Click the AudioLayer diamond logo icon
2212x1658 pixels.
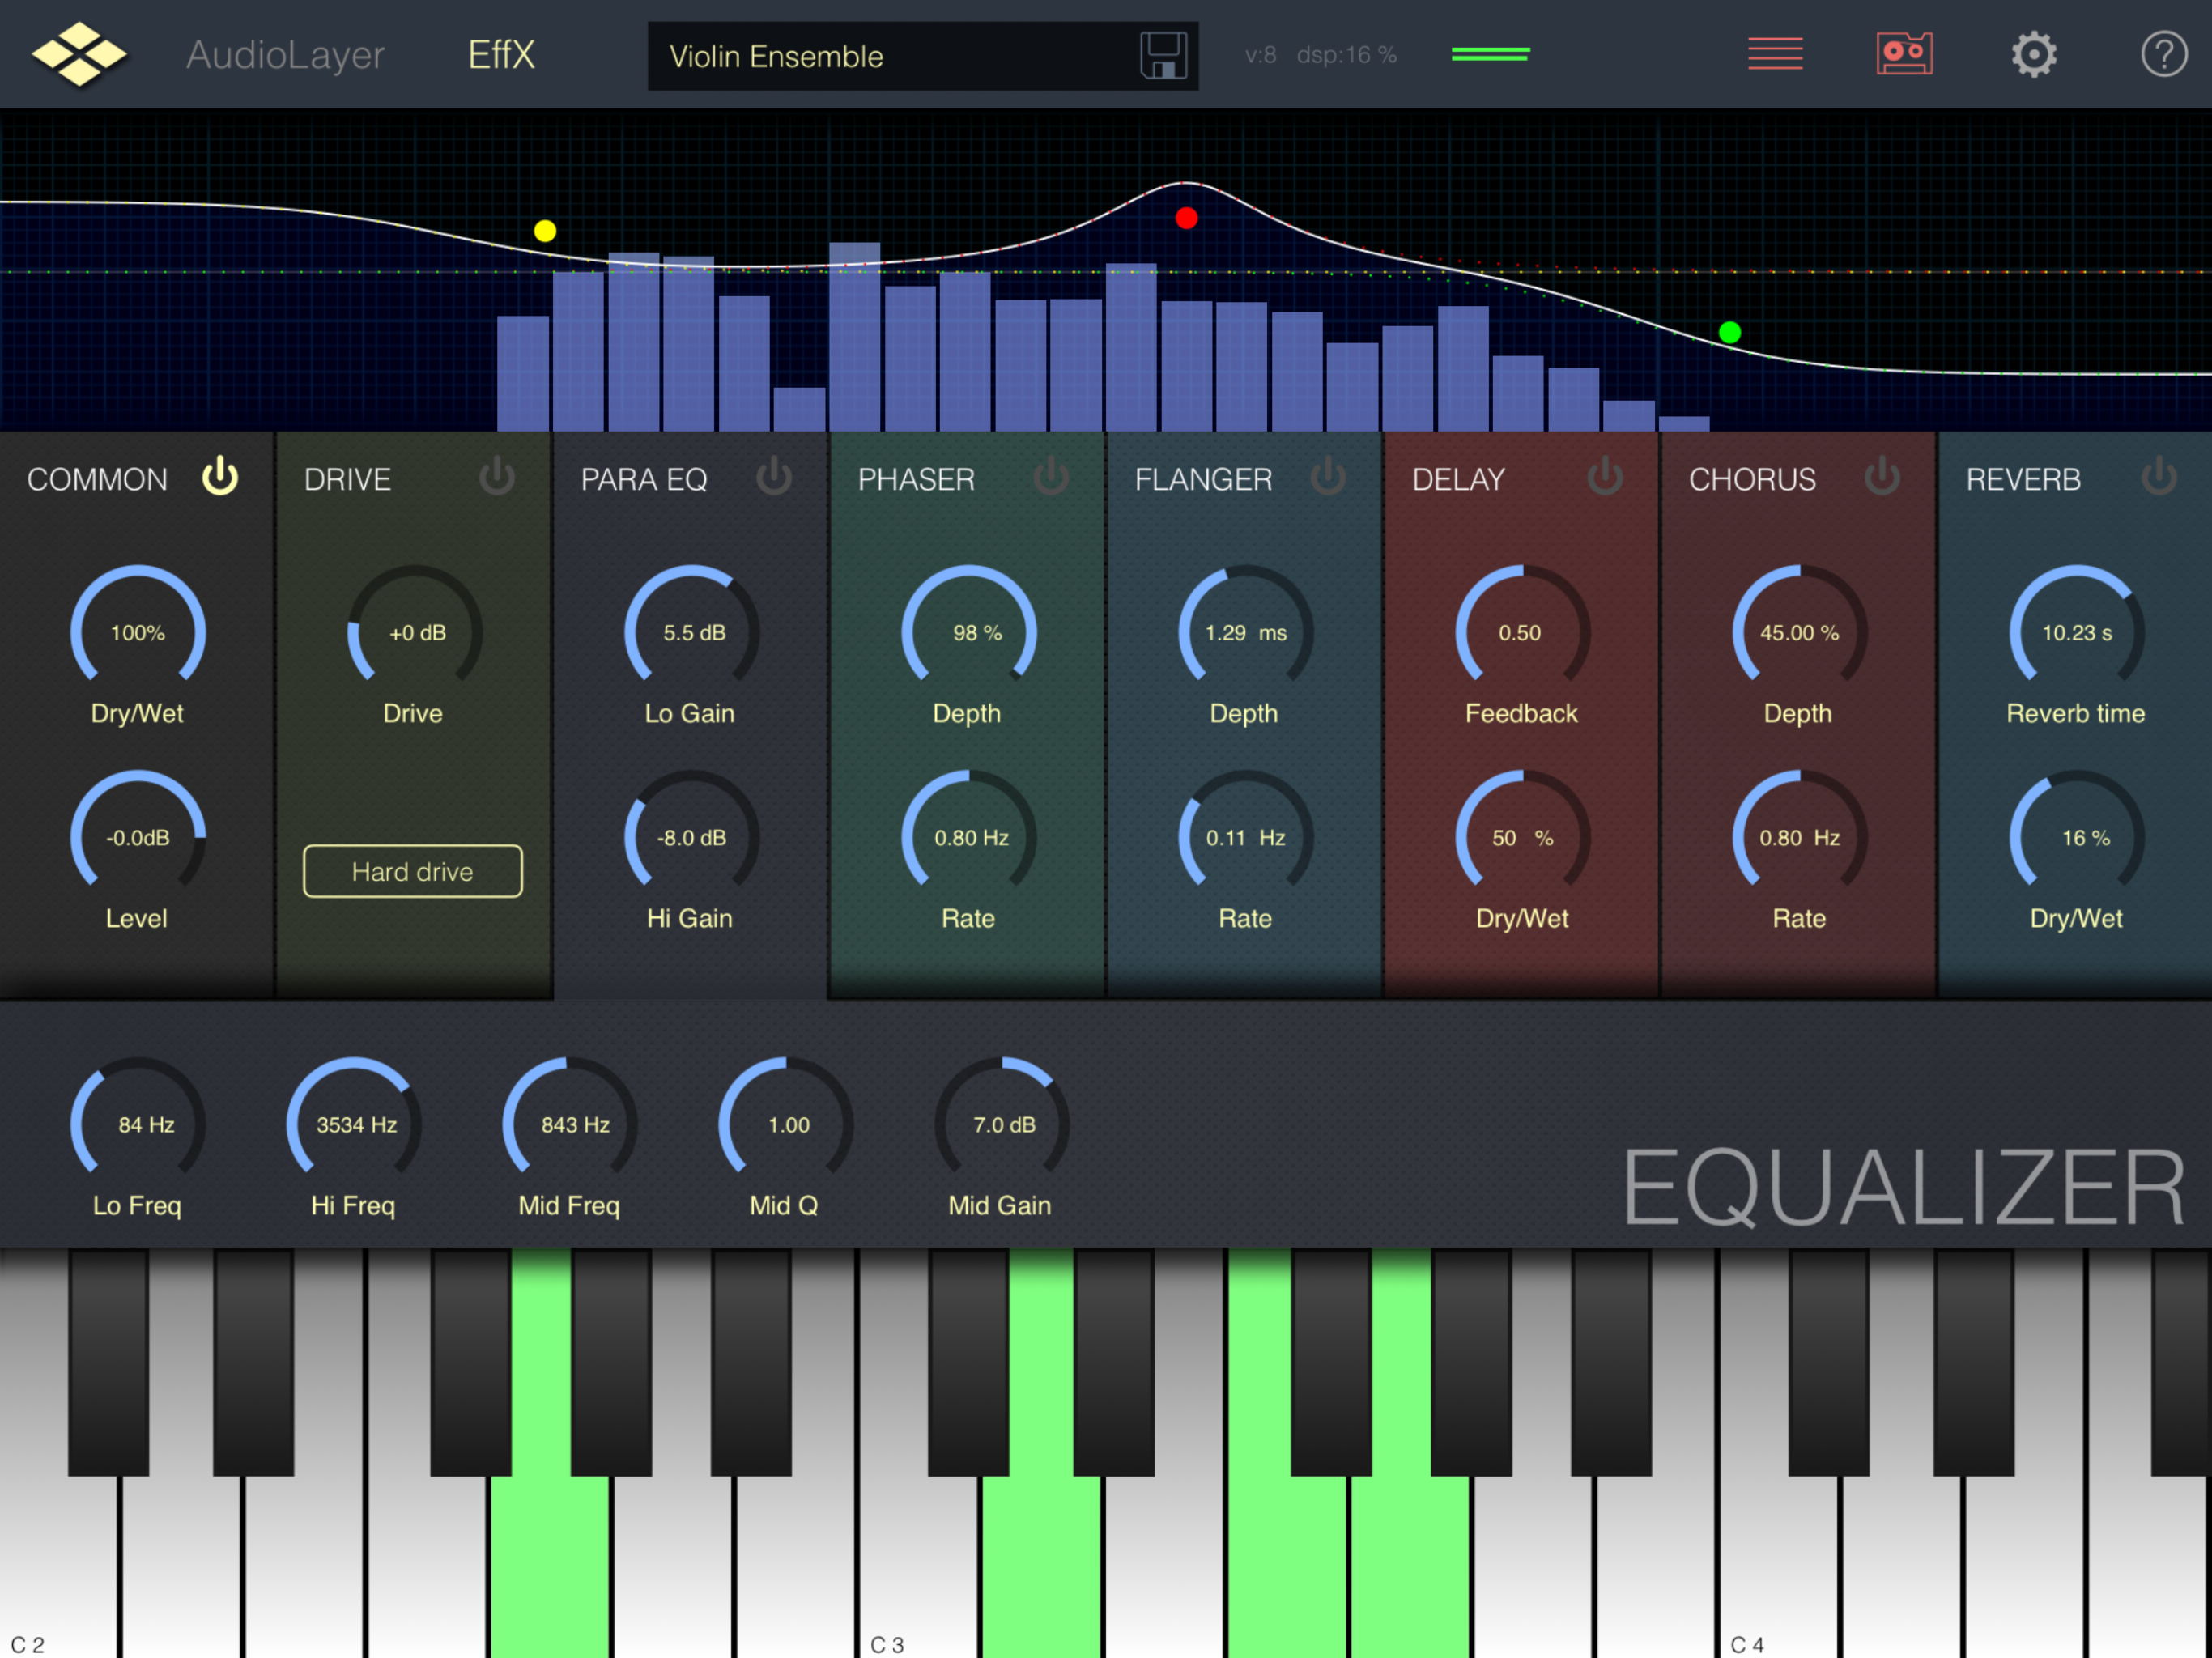point(79,54)
